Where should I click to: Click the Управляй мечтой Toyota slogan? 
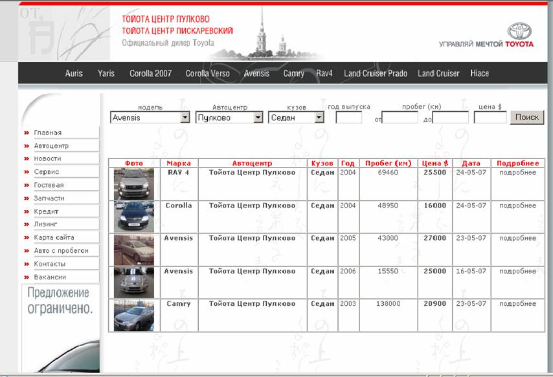(486, 44)
